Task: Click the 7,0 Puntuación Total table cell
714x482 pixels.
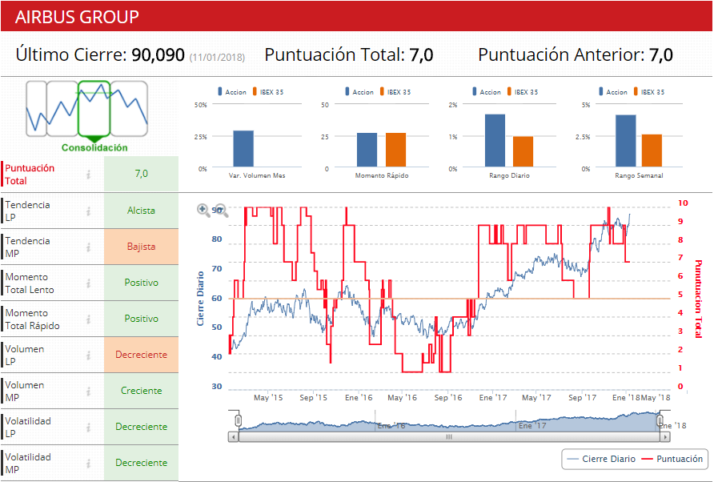Action: point(141,174)
